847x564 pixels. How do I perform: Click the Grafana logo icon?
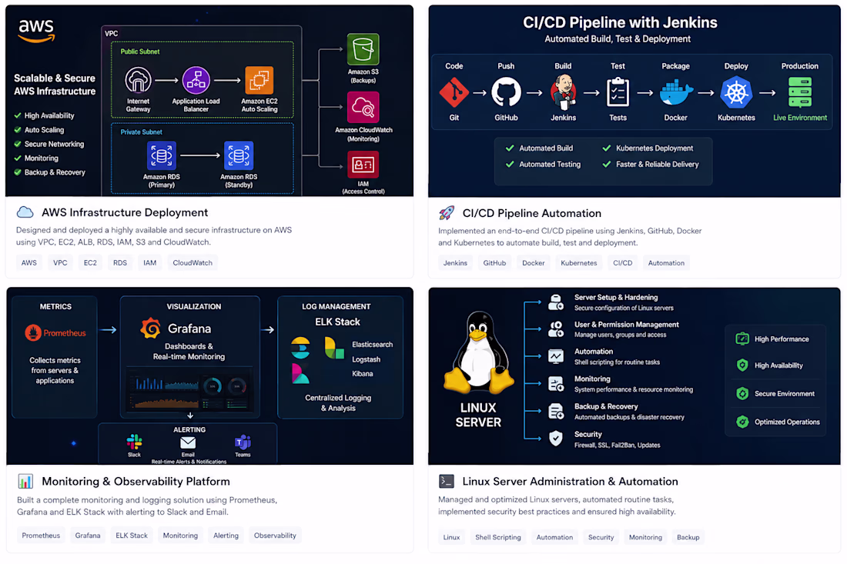click(151, 328)
